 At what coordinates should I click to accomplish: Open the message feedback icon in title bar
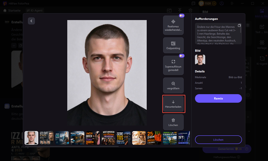pyautogui.click(x=193, y=4)
